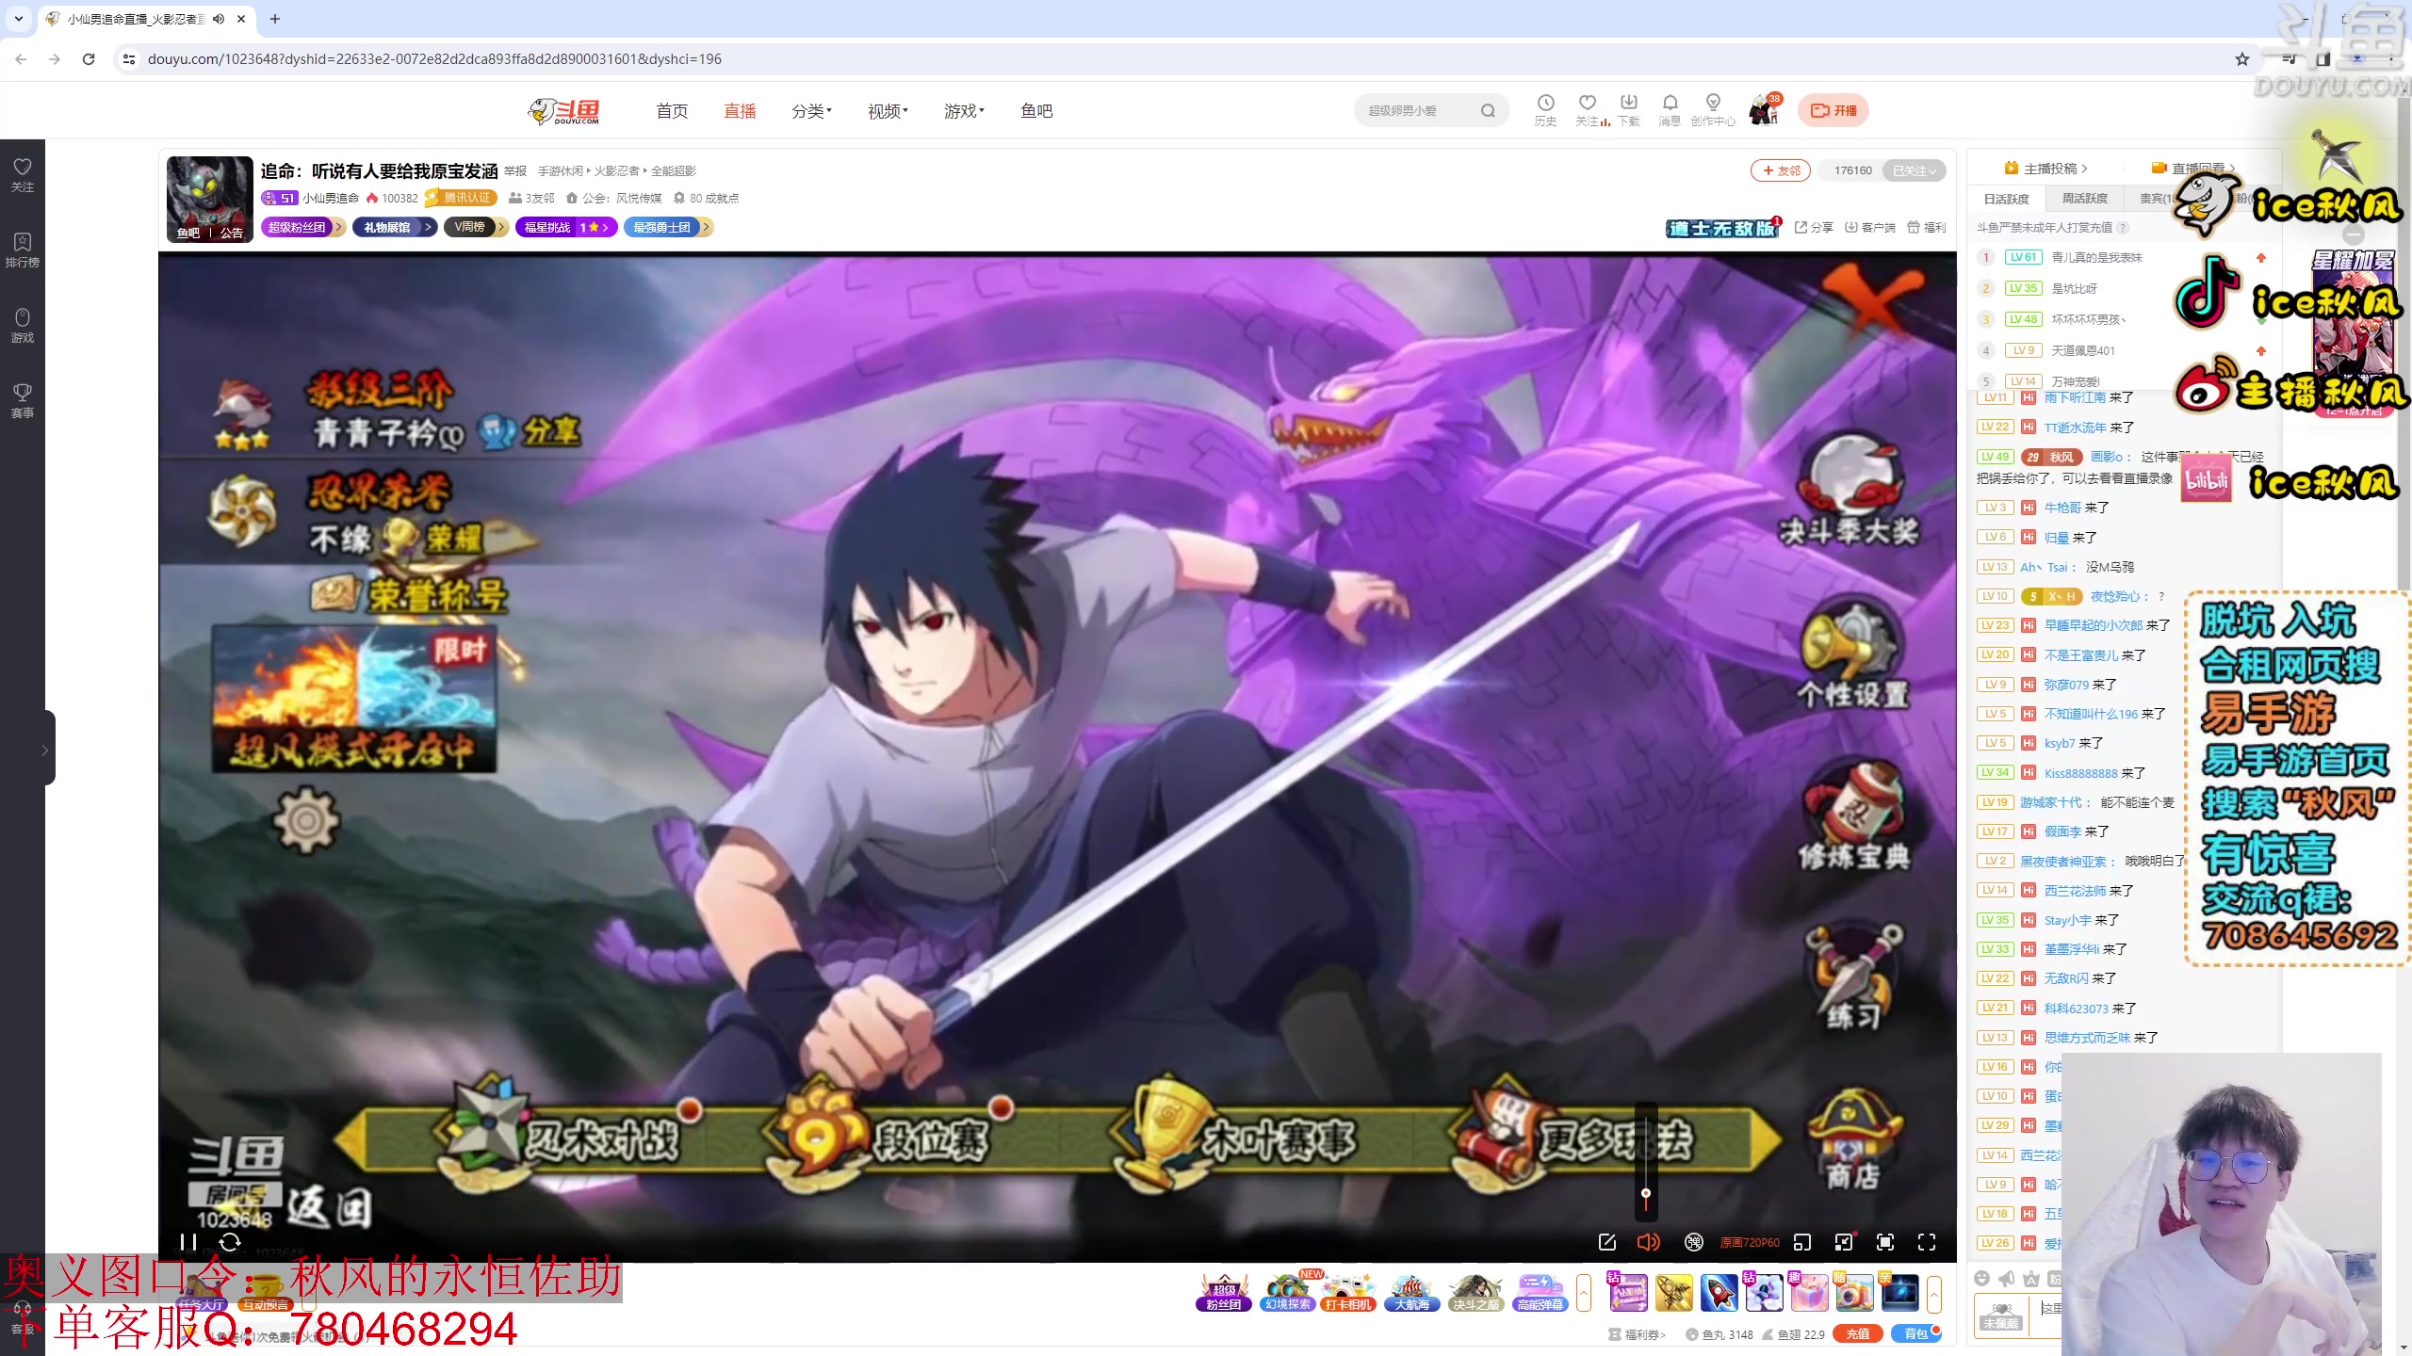Open 大航海 activity icon
This screenshot has width=2412, height=1356.
coord(1412,1293)
